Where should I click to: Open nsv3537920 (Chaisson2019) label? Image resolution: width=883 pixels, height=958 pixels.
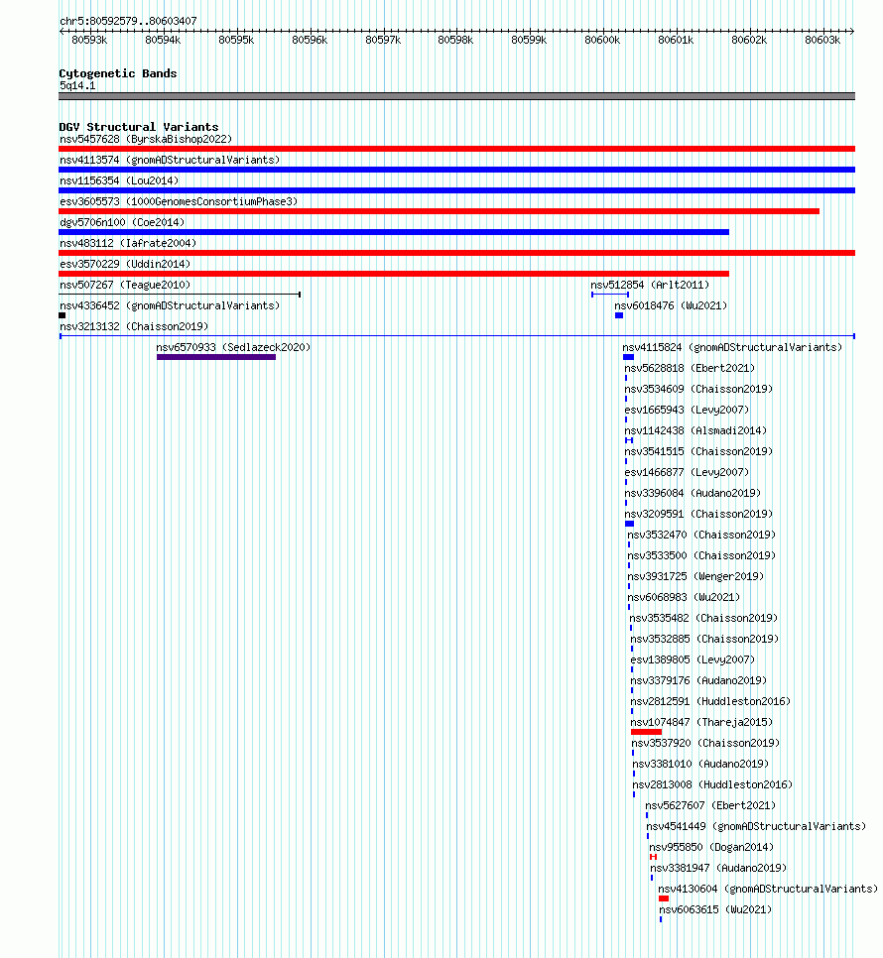[705, 743]
